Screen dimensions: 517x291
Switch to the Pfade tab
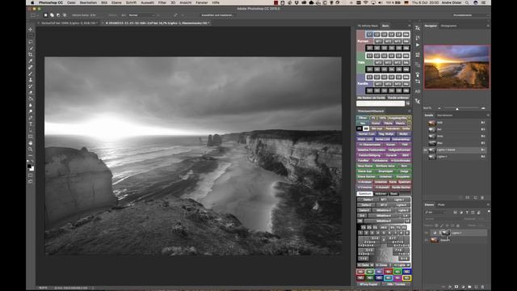click(441, 205)
